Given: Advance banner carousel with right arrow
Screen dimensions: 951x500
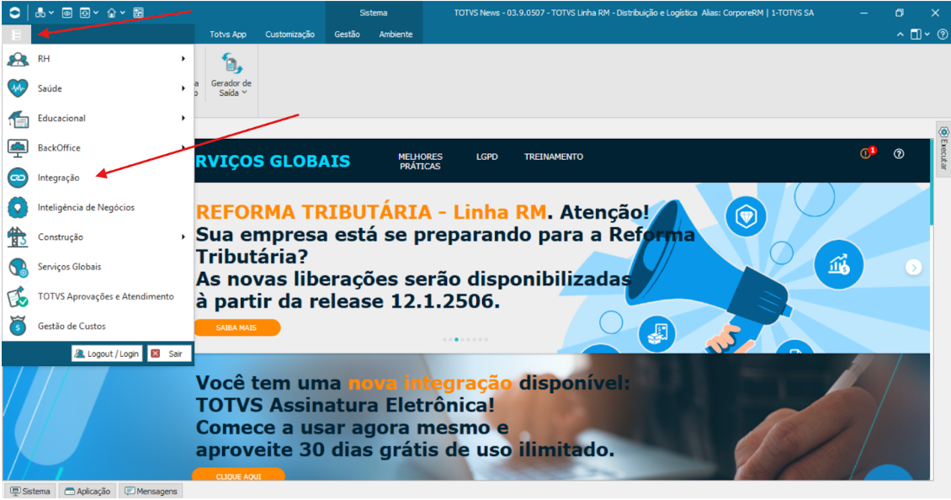Looking at the screenshot, I should coord(913,267).
